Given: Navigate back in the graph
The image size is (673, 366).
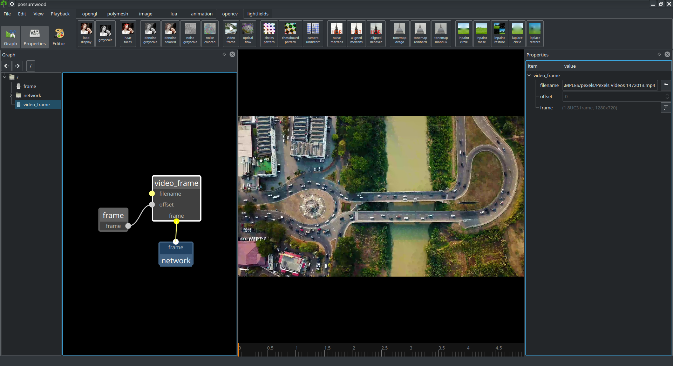Looking at the screenshot, I should (7, 66).
